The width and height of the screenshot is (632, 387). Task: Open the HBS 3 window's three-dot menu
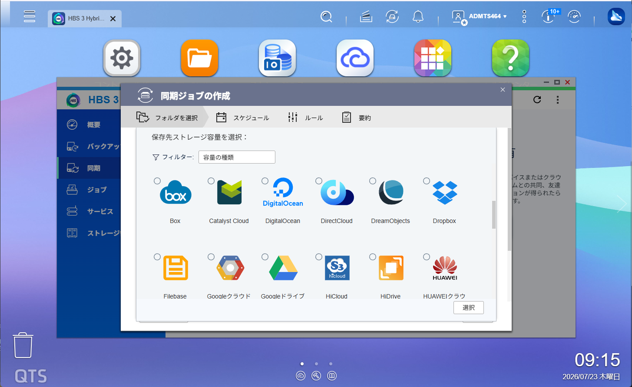(558, 100)
